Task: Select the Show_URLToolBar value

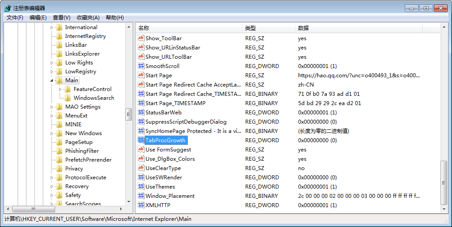Action: pyautogui.click(x=168, y=57)
